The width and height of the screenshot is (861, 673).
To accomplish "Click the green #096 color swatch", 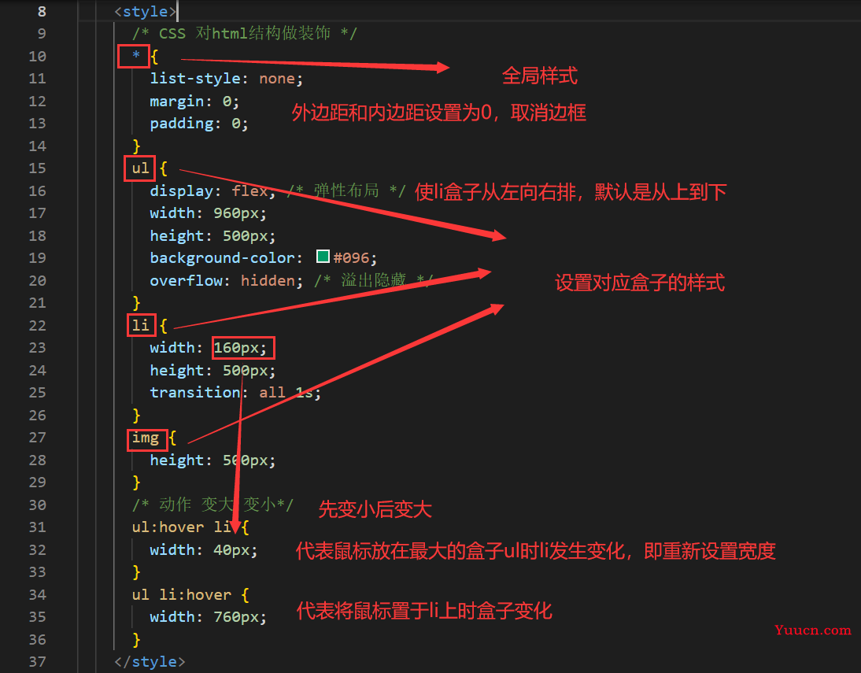I will pyautogui.click(x=323, y=257).
